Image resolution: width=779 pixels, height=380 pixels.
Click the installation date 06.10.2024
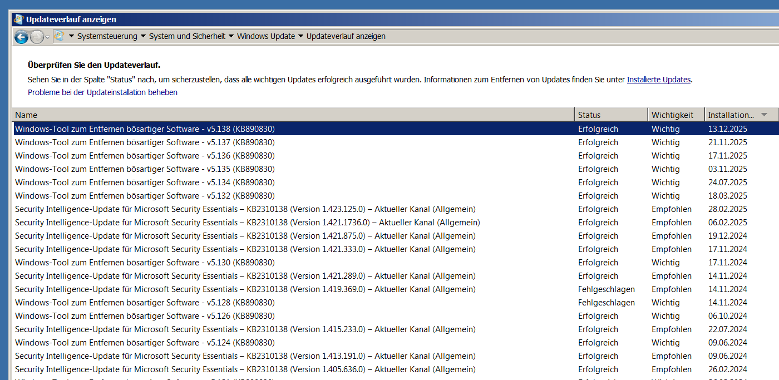(728, 316)
